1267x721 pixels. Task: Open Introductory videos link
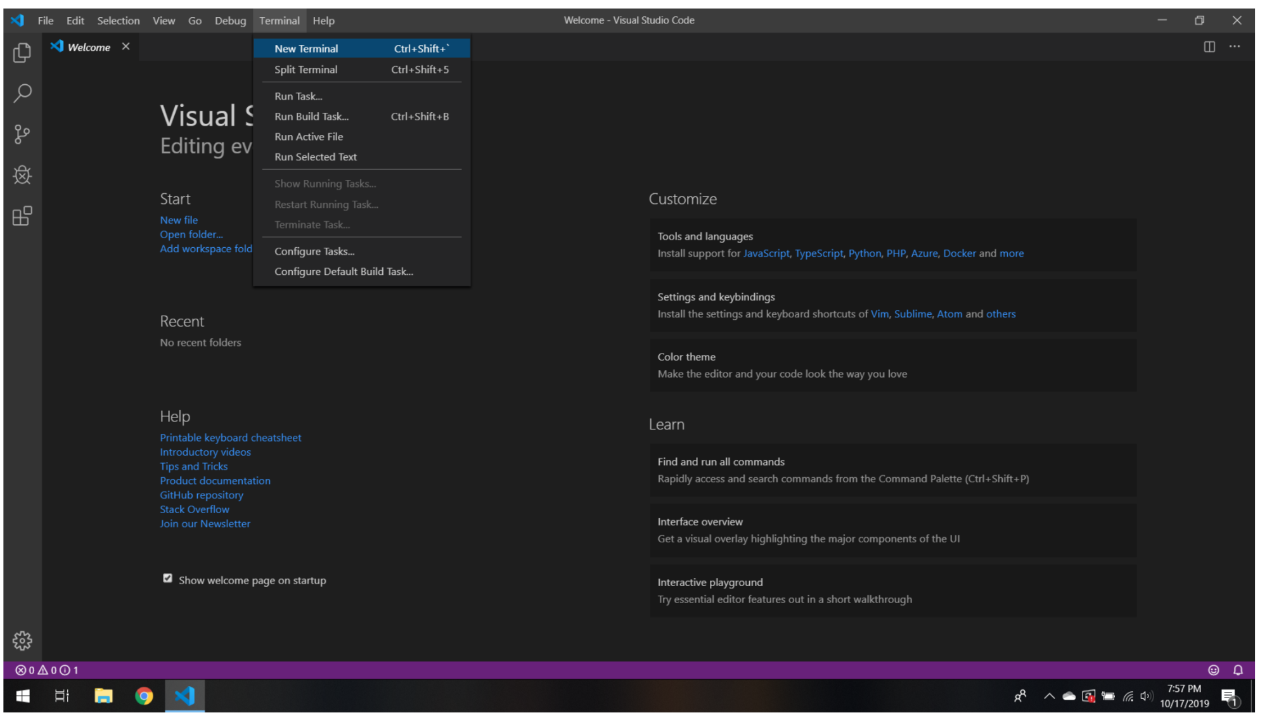(205, 452)
